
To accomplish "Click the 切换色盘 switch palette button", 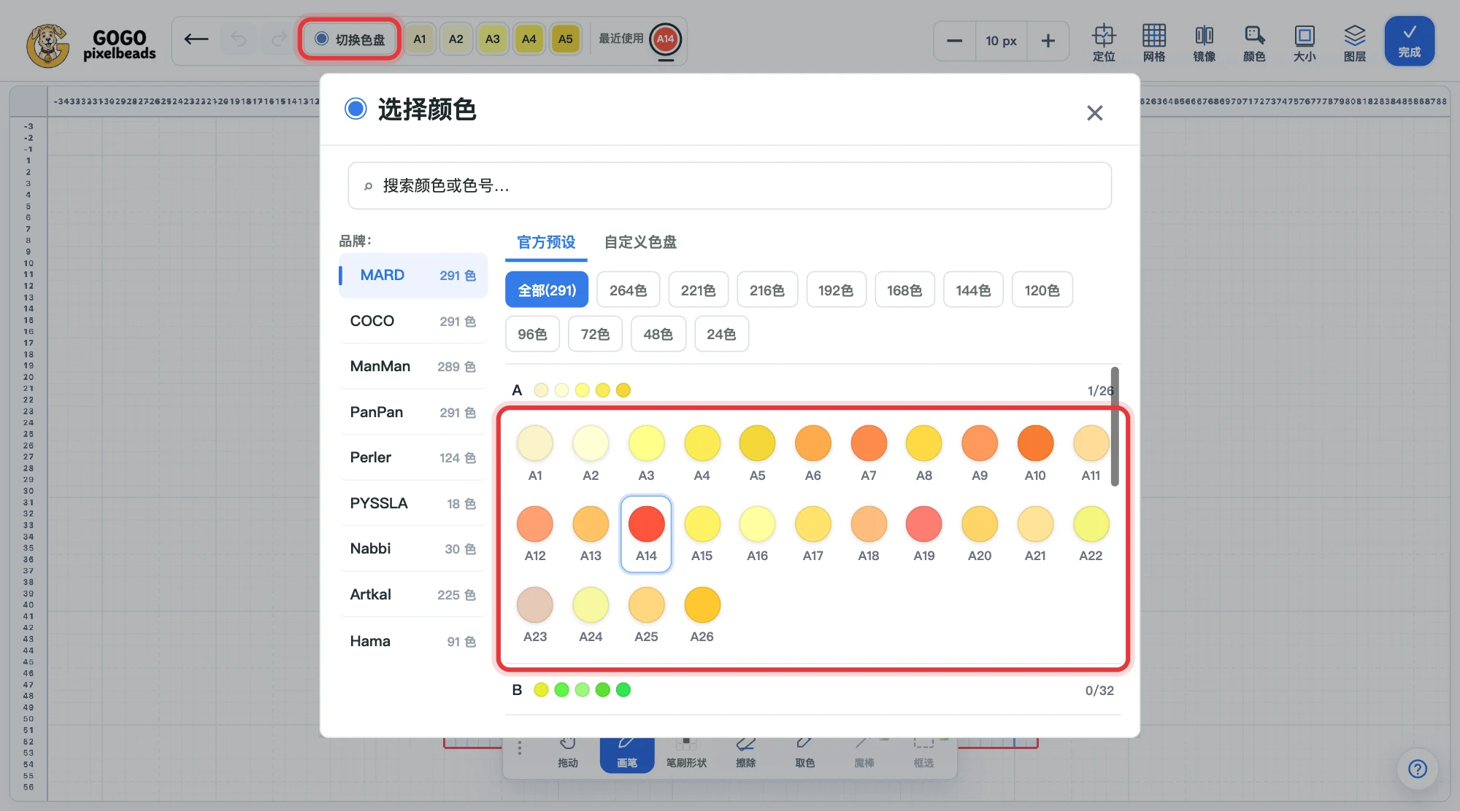I will point(350,39).
